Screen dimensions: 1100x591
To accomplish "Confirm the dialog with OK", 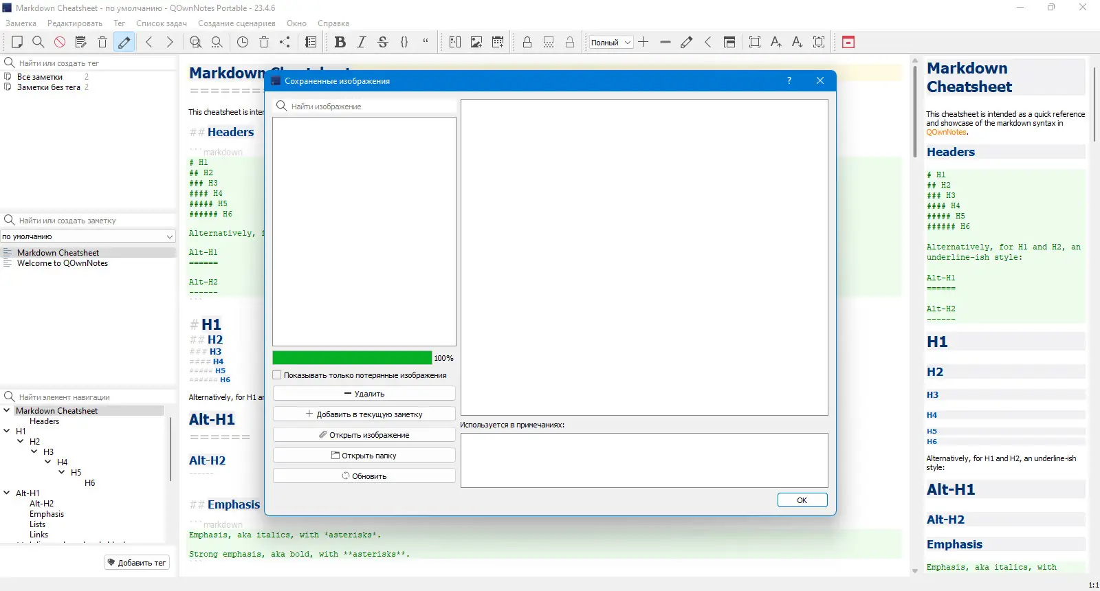I will point(802,500).
